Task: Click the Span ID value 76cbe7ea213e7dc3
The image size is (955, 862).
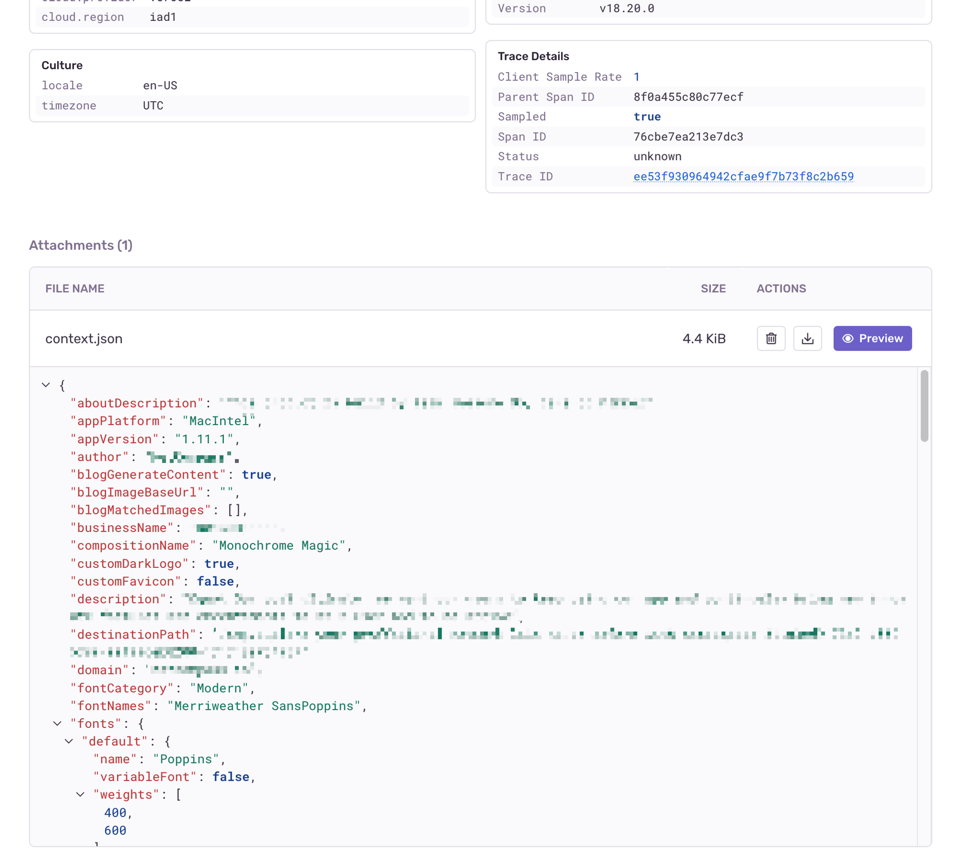Action: 688,137
